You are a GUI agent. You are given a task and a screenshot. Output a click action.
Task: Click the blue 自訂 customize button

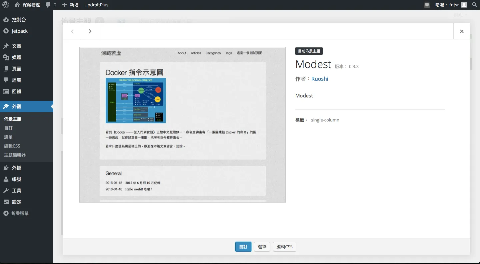(243, 247)
